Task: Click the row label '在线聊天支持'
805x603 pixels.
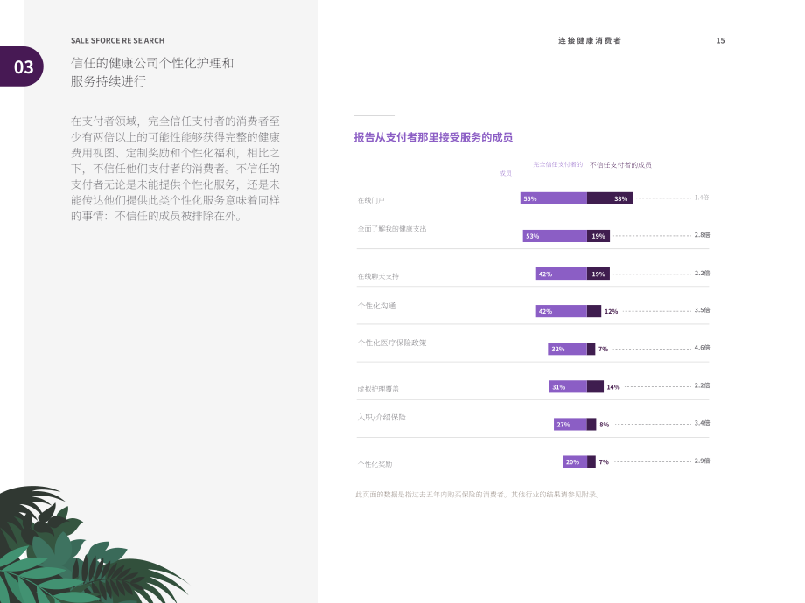Action: [378, 276]
